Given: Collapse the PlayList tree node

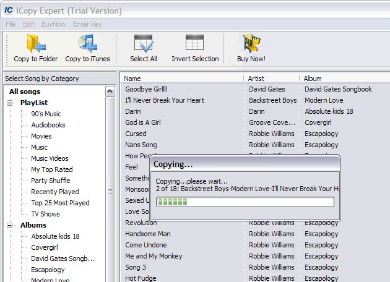Looking at the screenshot, I should coord(10,103).
